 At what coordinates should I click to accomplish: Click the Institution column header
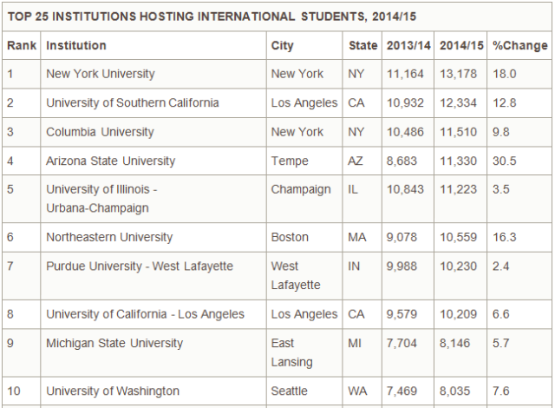point(76,46)
